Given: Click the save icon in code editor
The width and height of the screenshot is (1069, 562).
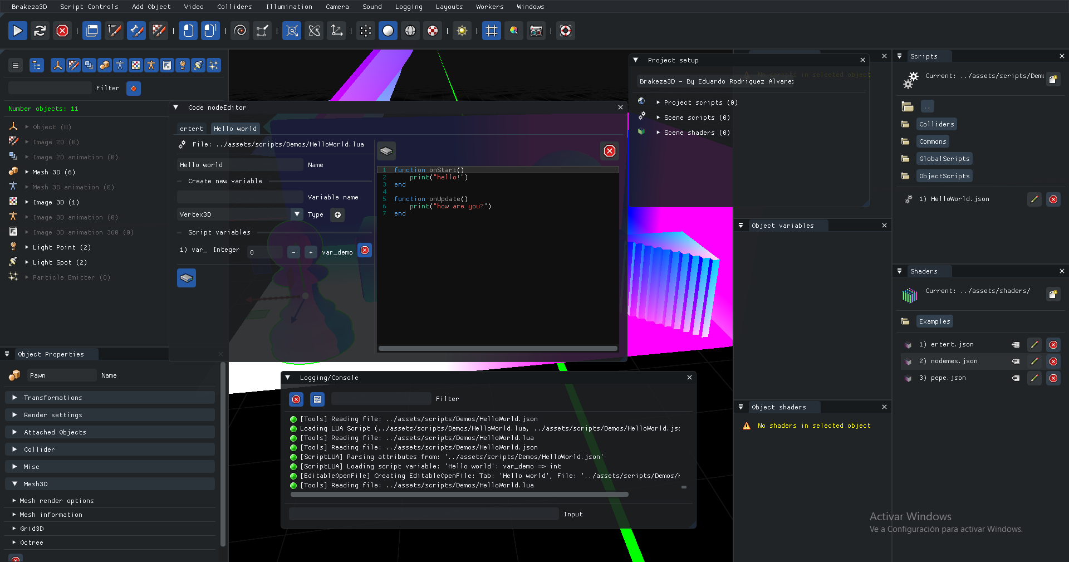Looking at the screenshot, I should click(386, 151).
